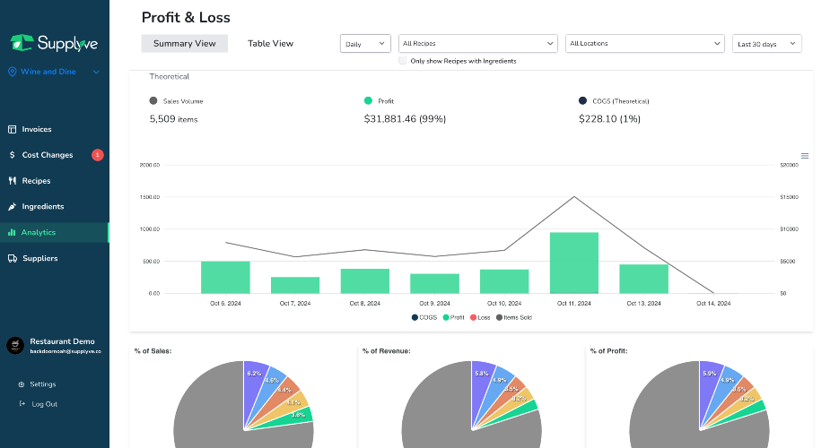
Task: Toggle Items Sold series in legend
Action: [x=514, y=317]
